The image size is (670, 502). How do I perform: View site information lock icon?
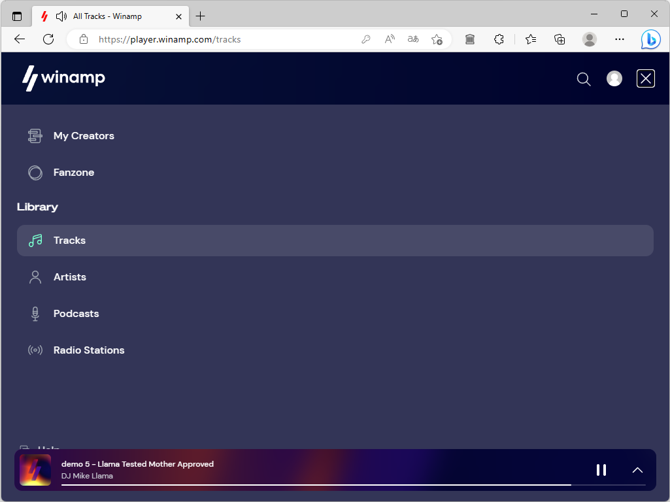[84, 39]
